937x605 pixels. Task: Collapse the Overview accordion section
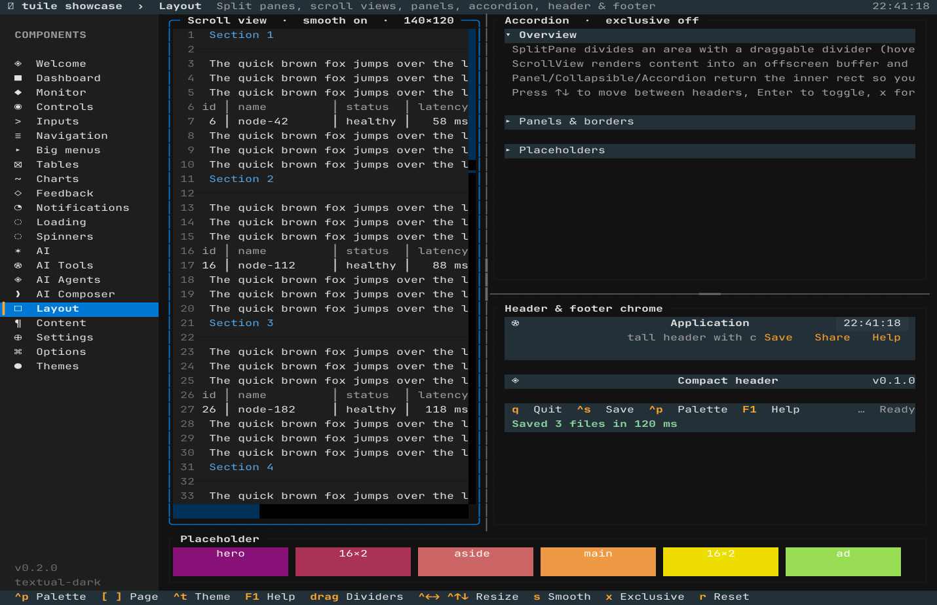(710, 35)
